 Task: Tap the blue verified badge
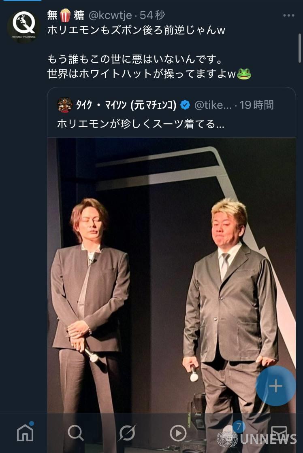[185, 105]
